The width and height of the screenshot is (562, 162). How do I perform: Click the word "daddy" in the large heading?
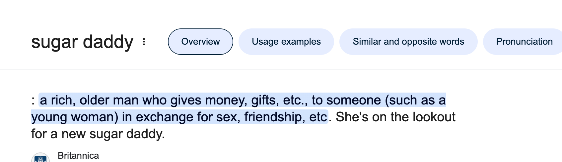108,42
